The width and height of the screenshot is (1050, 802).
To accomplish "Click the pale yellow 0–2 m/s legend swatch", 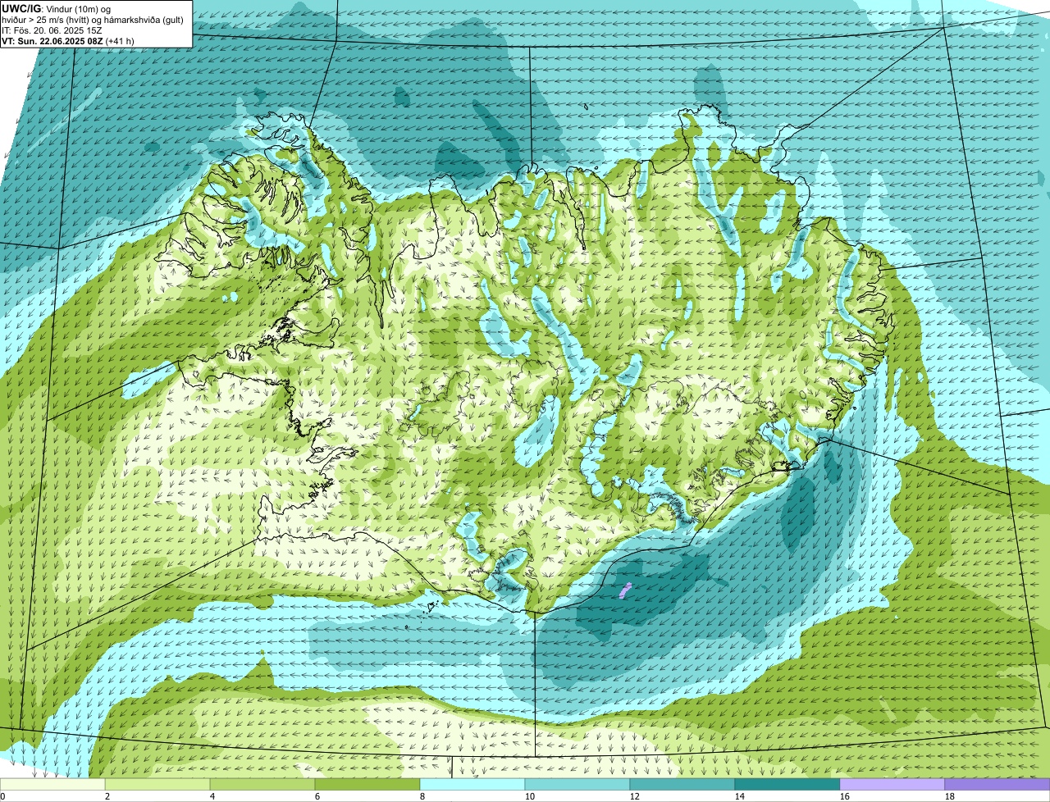I will (52, 784).
